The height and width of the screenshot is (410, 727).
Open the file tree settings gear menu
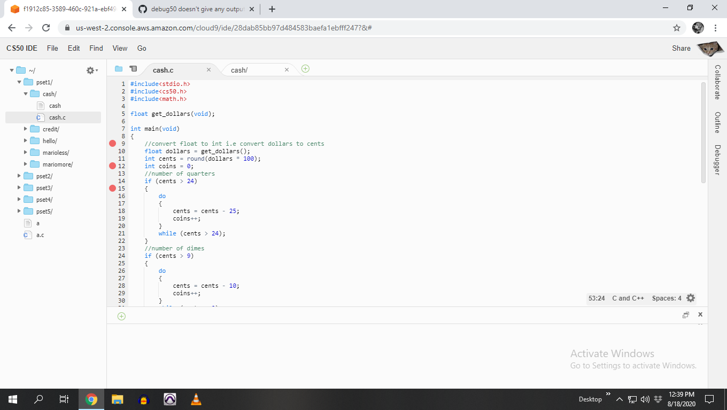(91, 70)
